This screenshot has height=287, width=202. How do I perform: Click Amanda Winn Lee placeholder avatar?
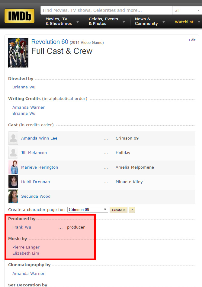pos(13,138)
